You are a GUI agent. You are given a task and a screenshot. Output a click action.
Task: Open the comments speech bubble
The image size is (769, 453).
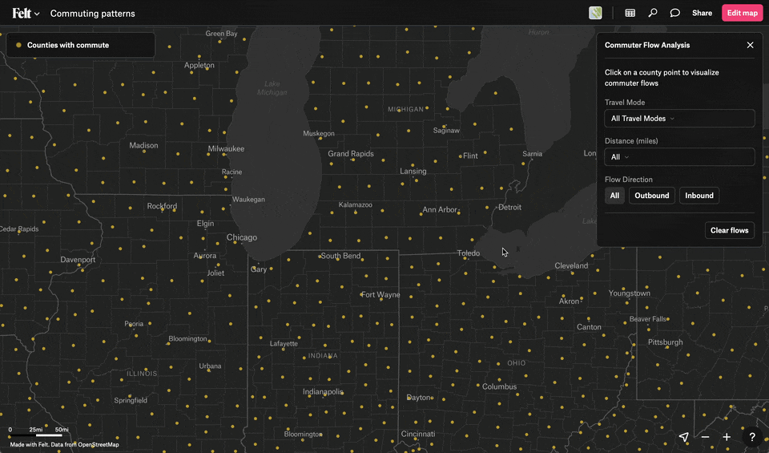coord(675,13)
